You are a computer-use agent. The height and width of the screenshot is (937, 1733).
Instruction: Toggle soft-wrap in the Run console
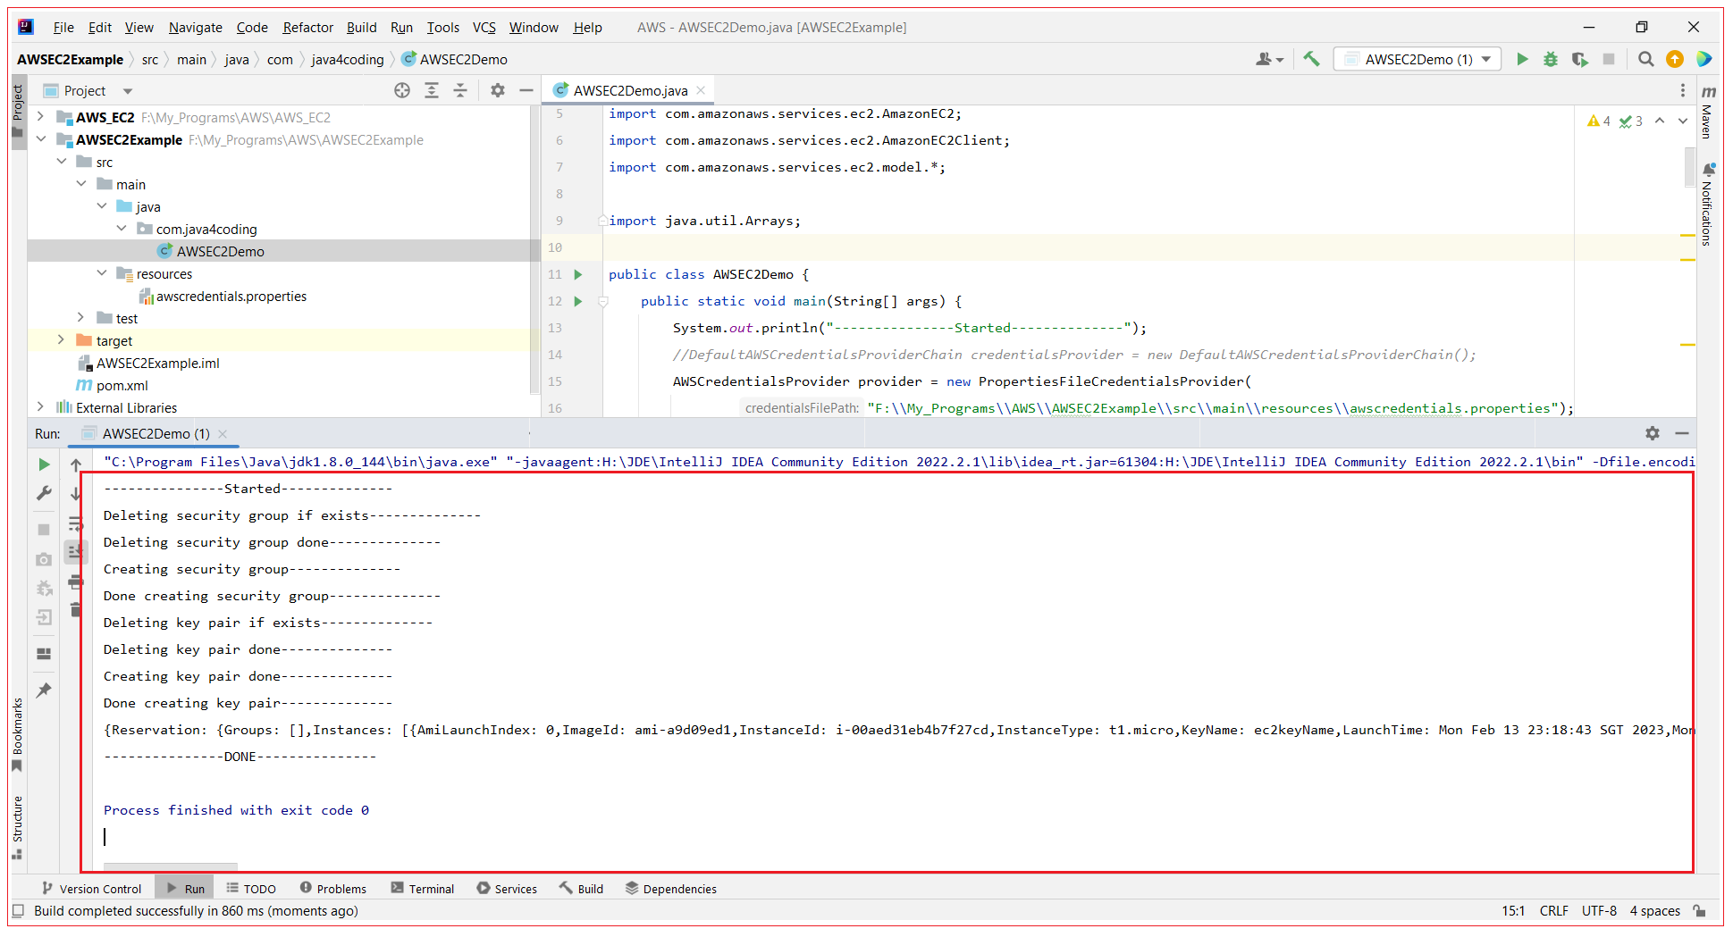[x=76, y=523]
